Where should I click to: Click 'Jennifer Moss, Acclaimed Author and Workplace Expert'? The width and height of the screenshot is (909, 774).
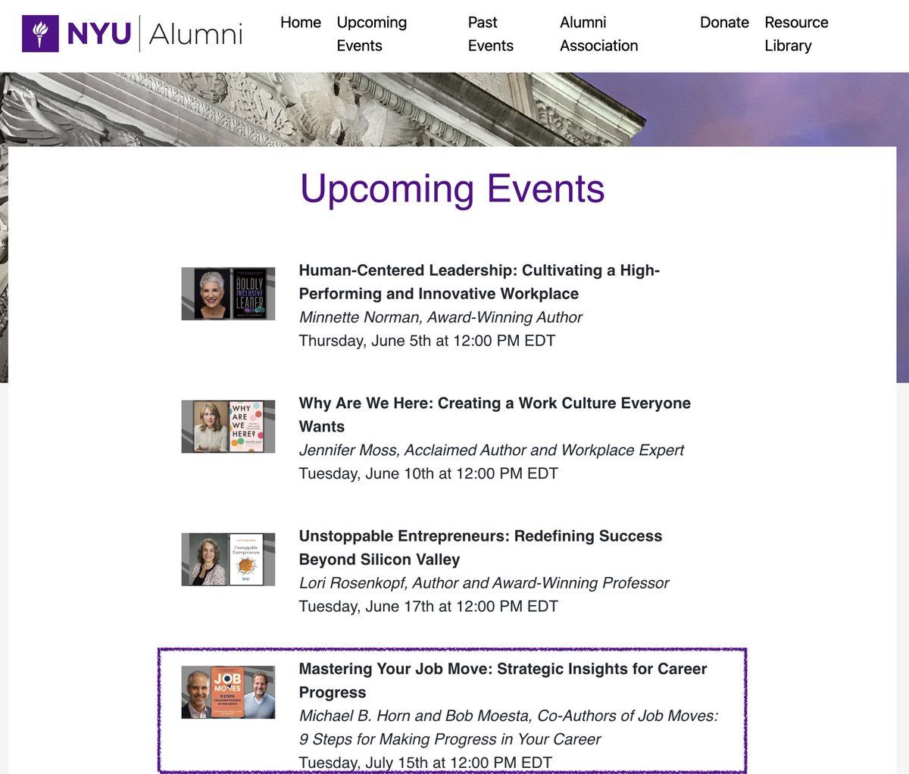[x=492, y=450]
